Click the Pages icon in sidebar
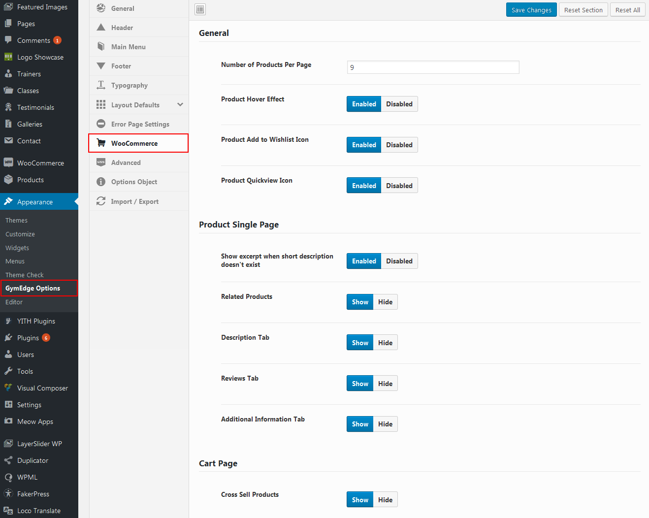The image size is (649, 518). pyautogui.click(x=8, y=24)
